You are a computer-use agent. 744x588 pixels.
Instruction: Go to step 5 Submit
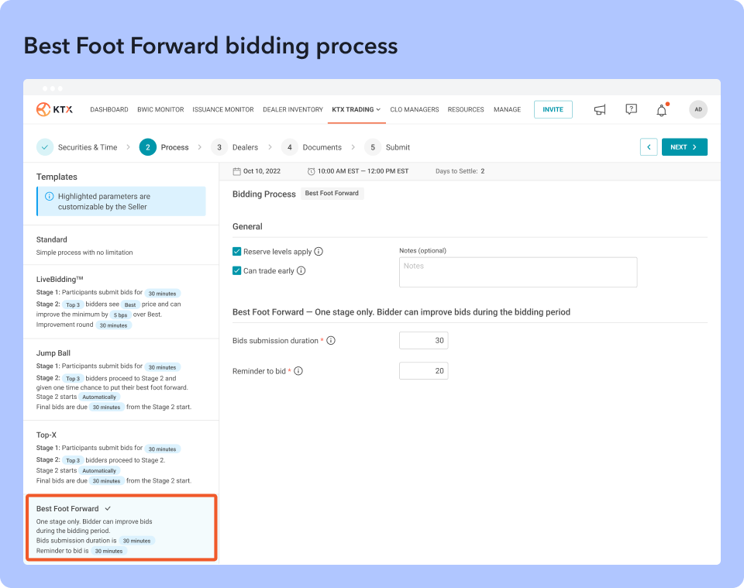pos(387,147)
